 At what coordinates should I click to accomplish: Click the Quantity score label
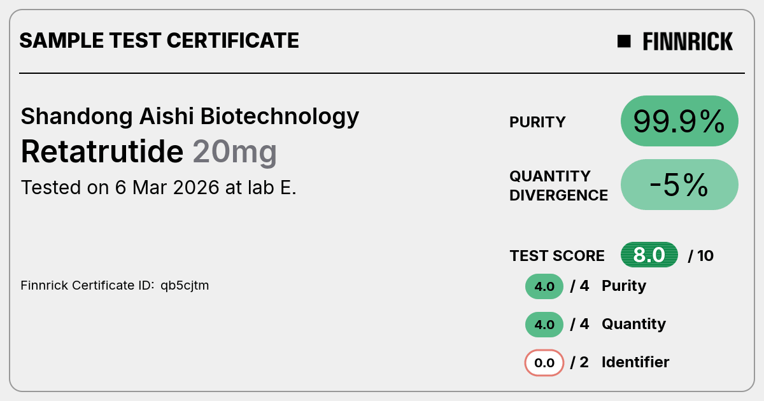tap(633, 324)
